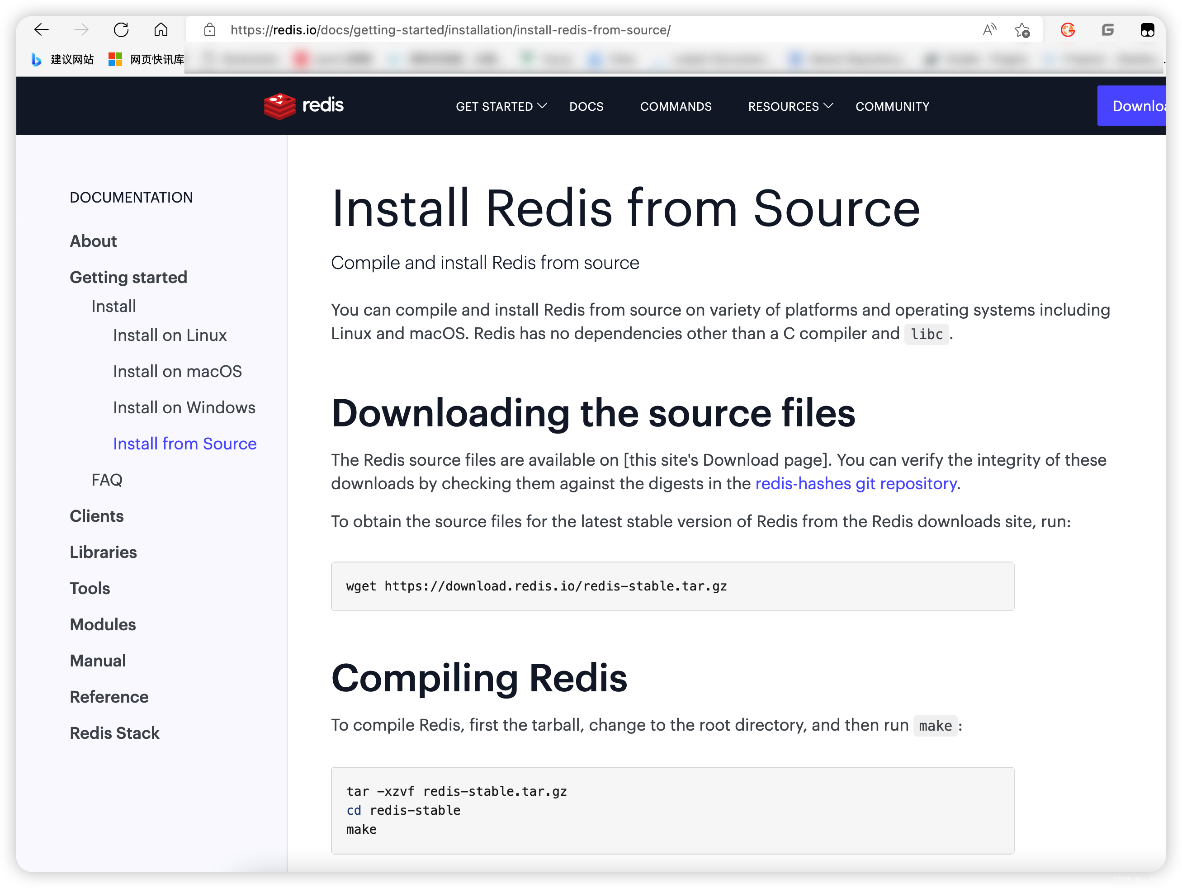Click the Install Redis from Source title

(625, 208)
